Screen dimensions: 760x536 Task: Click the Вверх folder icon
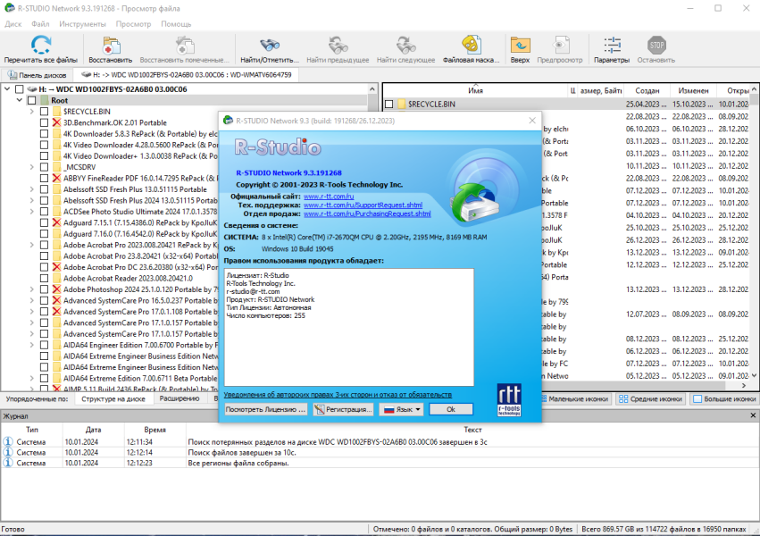[x=520, y=46]
